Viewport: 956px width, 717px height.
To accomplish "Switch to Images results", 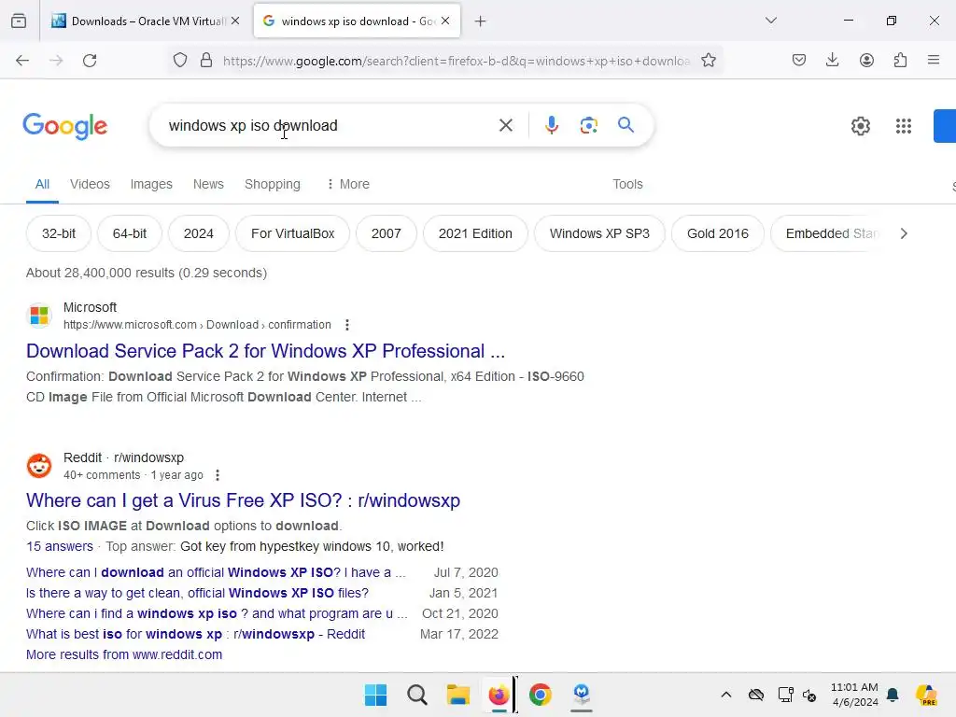I will 151,184.
